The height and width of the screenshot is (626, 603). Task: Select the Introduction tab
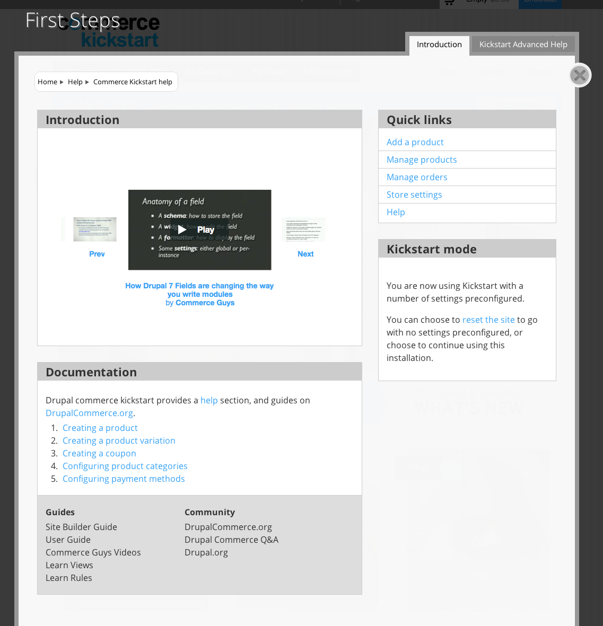pos(439,45)
